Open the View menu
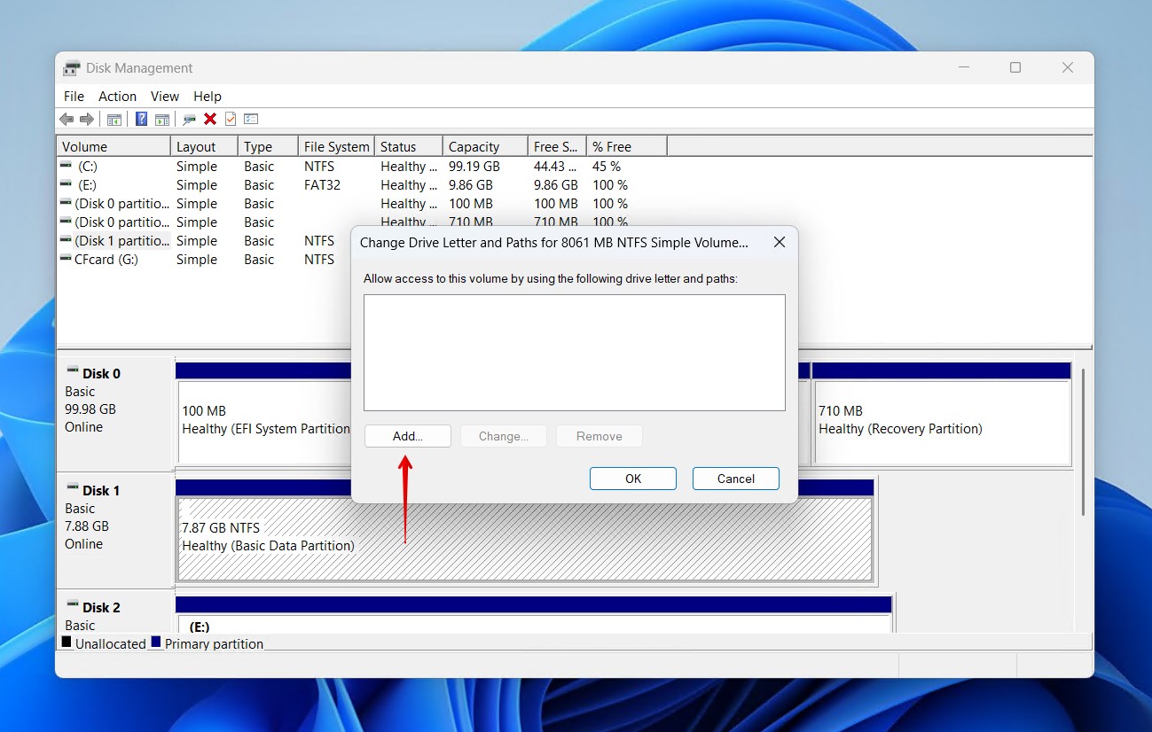Viewport: 1152px width, 732px height. click(165, 96)
